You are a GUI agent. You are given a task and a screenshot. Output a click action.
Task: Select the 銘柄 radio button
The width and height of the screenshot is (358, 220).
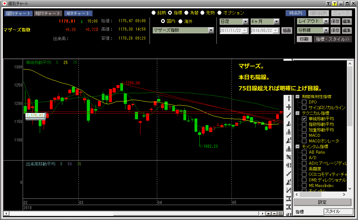coord(154,13)
